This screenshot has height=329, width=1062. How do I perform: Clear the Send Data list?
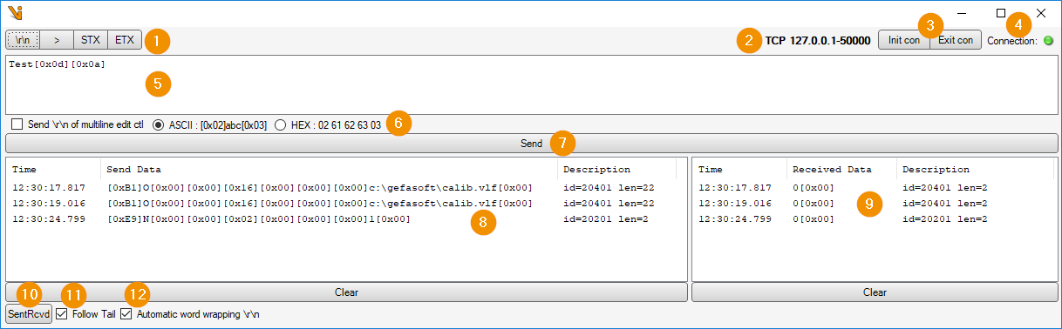pos(346,292)
